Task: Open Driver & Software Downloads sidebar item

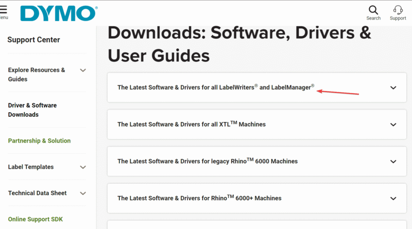Action: pyautogui.click(x=32, y=110)
